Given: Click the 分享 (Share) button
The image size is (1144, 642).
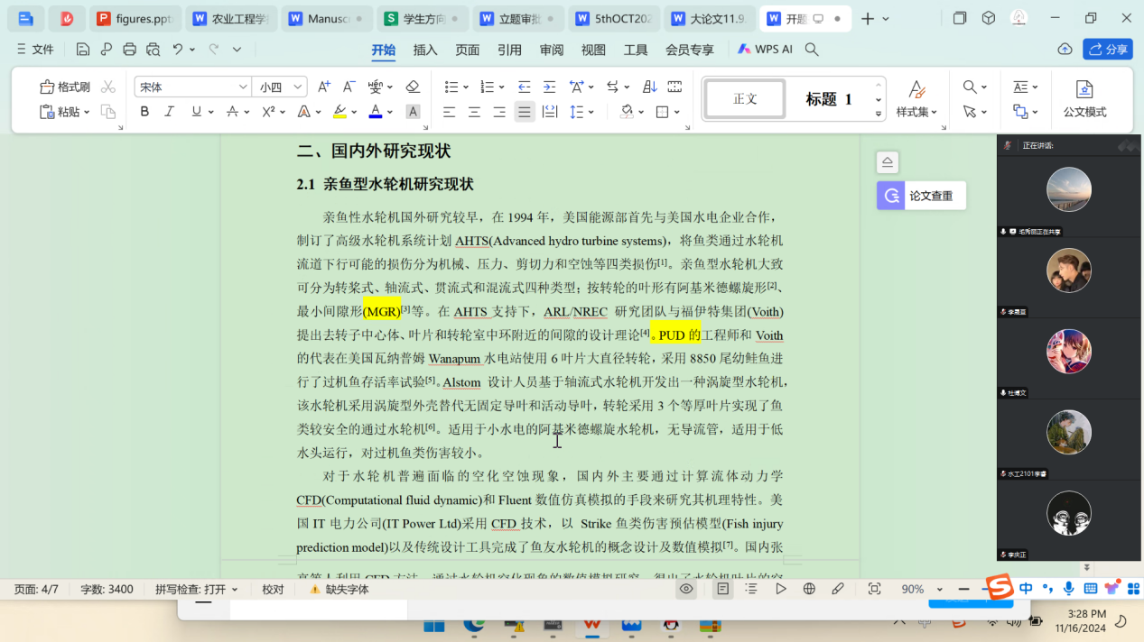Looking at the screenshot, I should point(1108,50).
